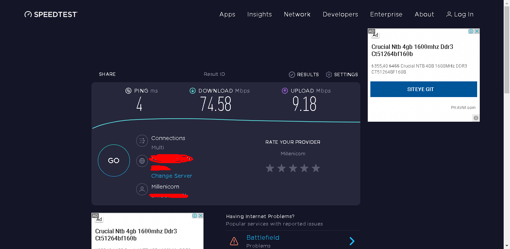Viewport: 510px width, 249px height.
Task: Click the Log In person icon
Action: [449, 14]
